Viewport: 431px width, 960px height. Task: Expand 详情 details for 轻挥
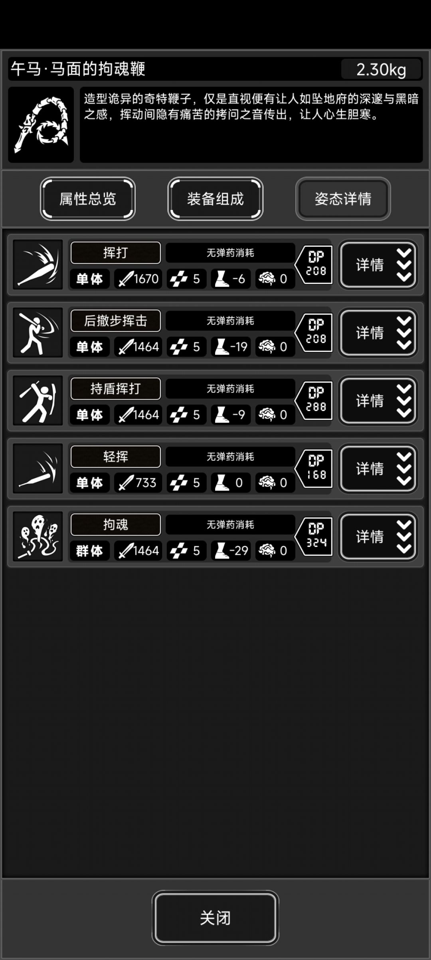pos(378,469)
